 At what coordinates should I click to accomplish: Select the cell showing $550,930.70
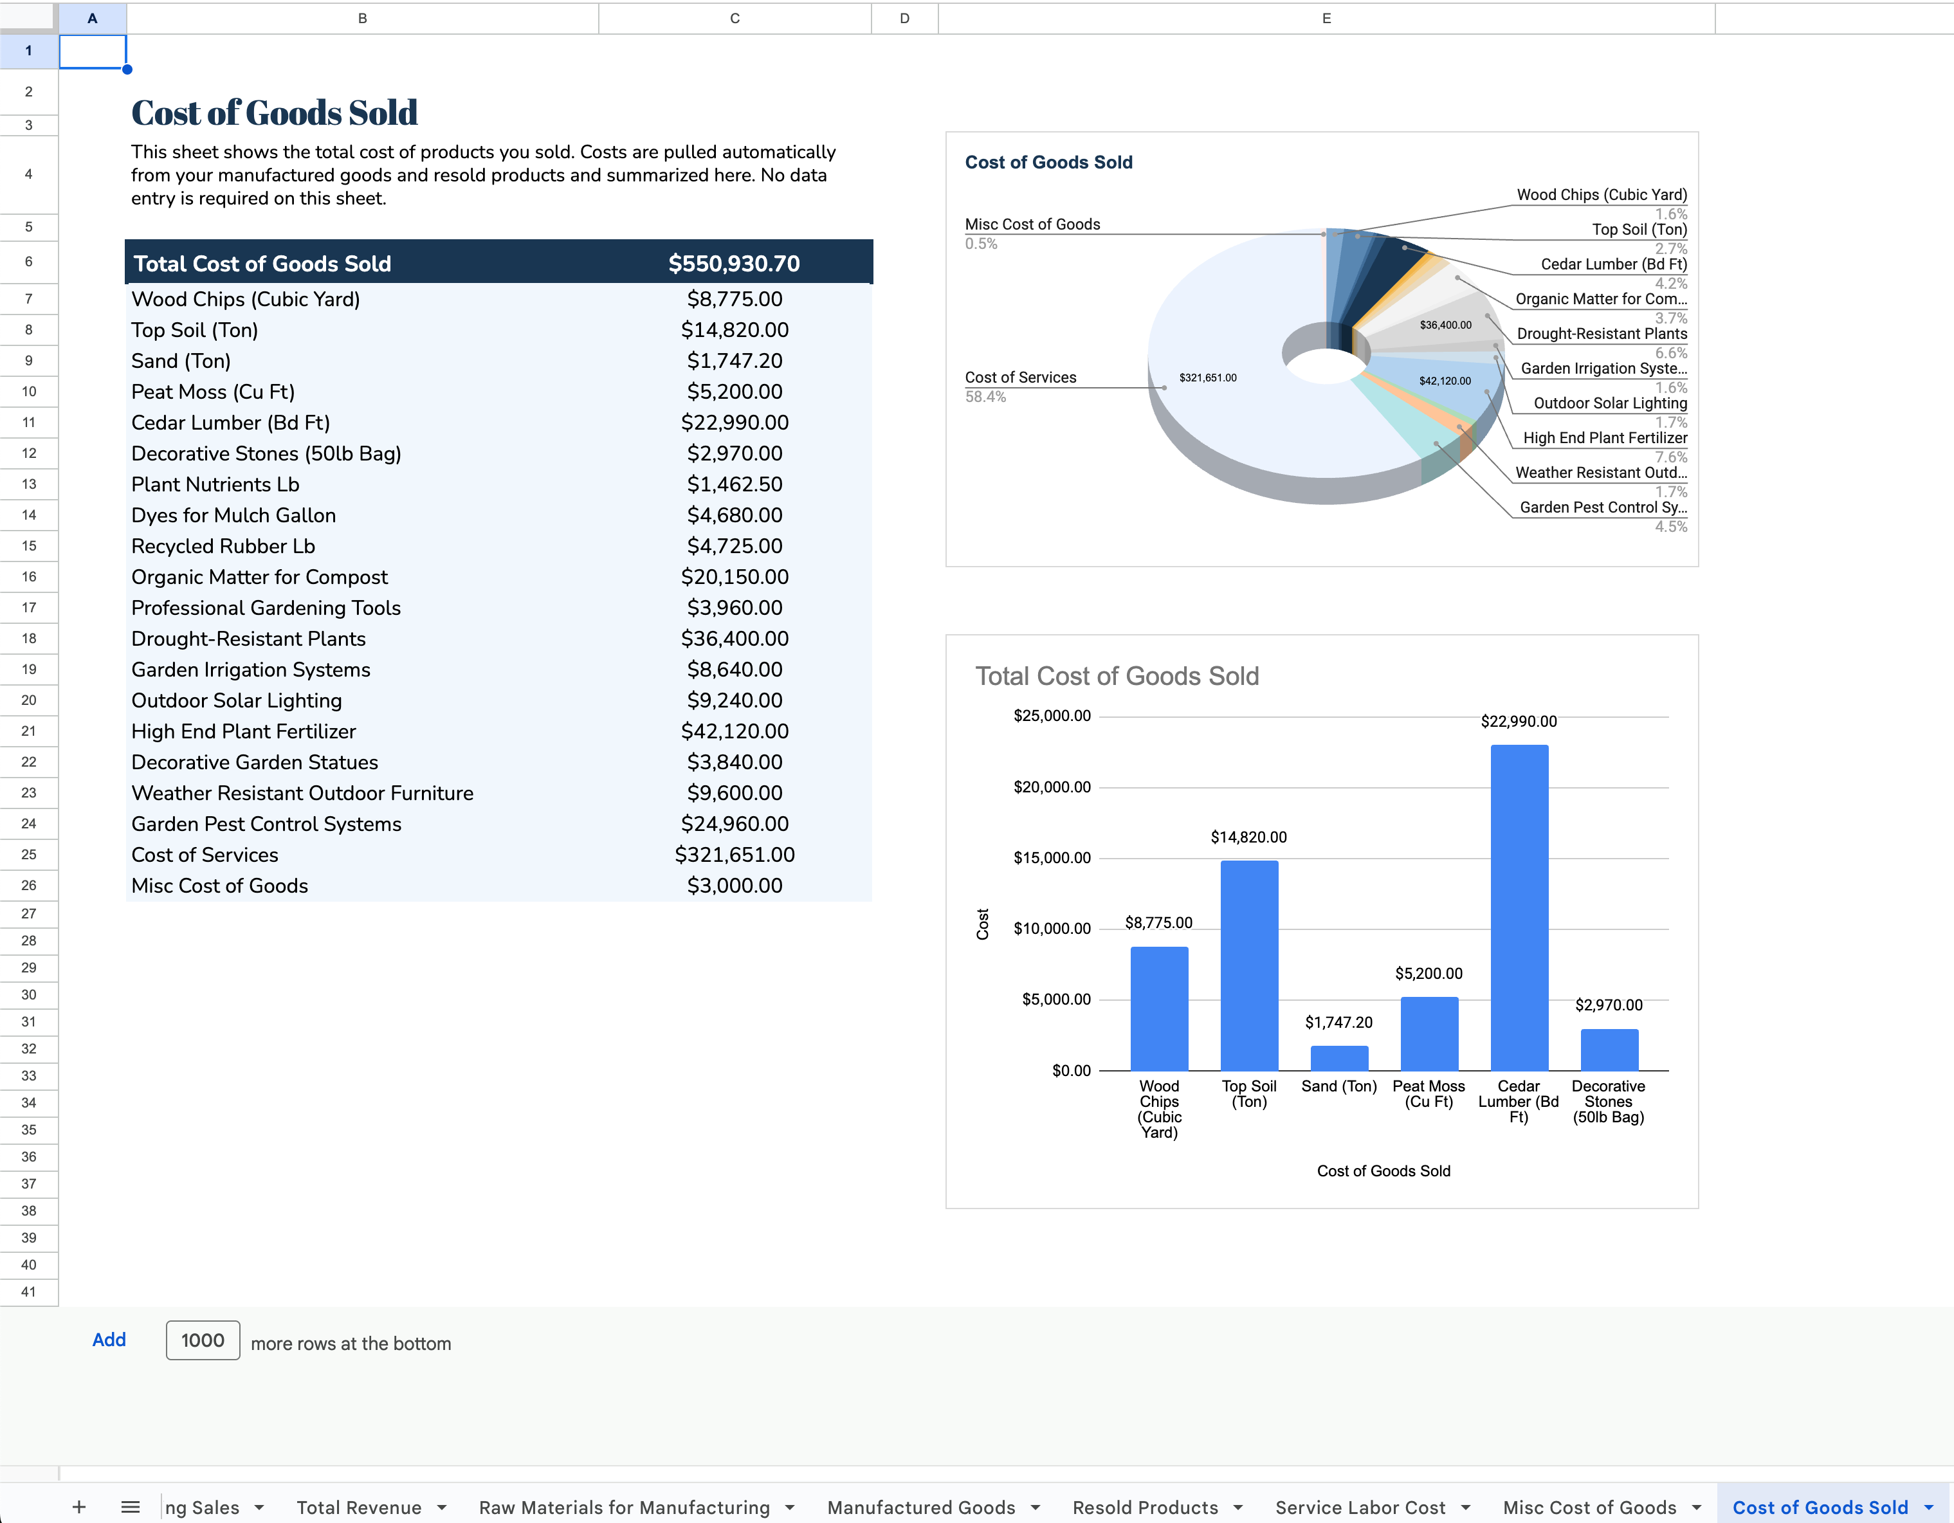[735, 263]
